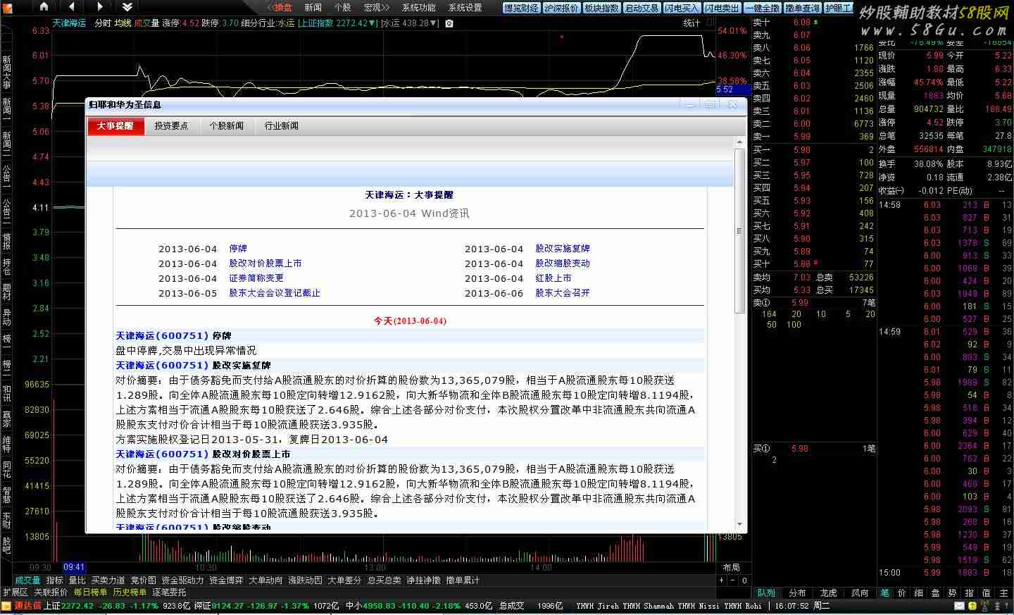Click the double-chevron down icon

(x=127, y=7)
